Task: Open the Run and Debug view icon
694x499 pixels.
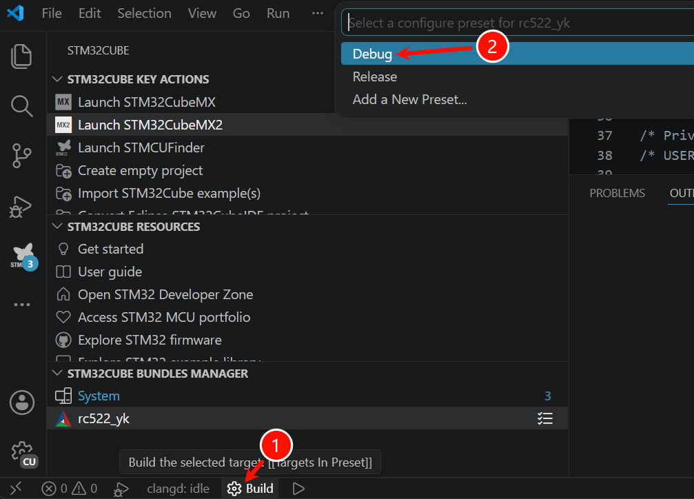Action: (21, 207)
